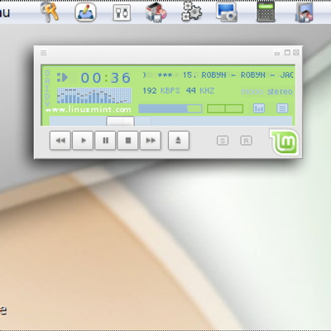Pause the current song

pos(105,141)
